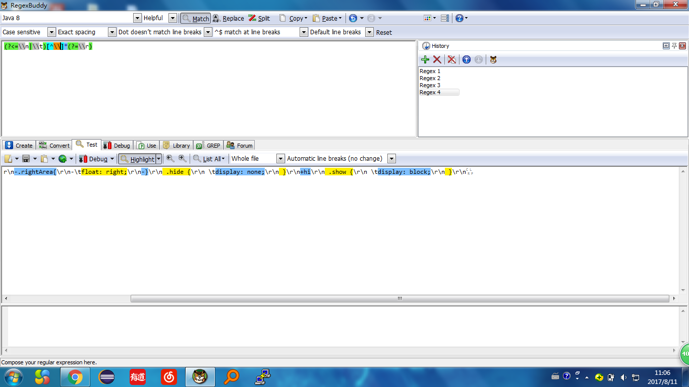Open Exact spacing dropdown
The height and width of the screenshot is (387, 689).
(112, 32)
